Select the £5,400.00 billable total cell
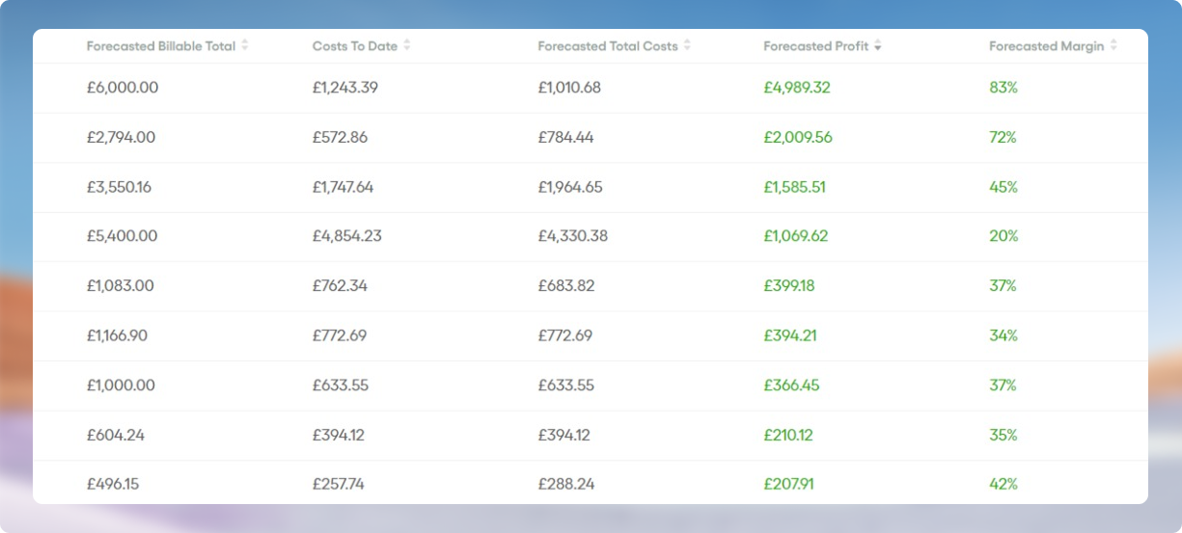Image resolution: width=1182 pixels, height=533 pixels. (x=122, y=236)
